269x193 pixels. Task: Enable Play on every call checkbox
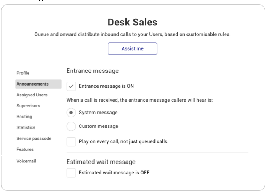(x=72, y=142)
